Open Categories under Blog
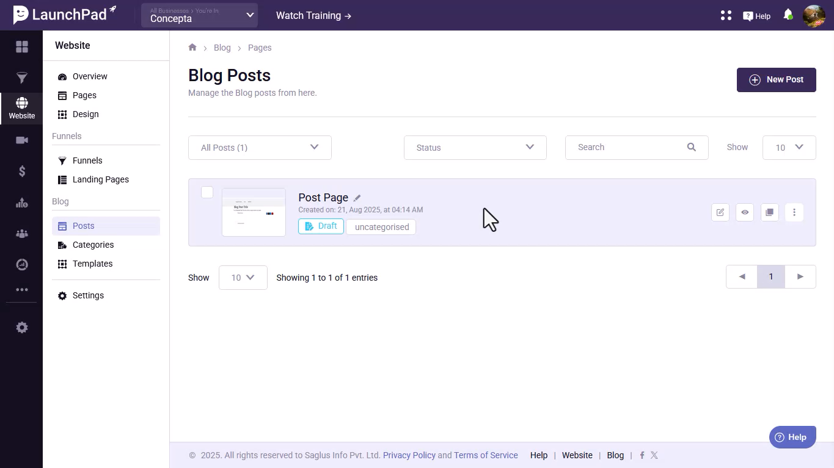 coord(93,245)
